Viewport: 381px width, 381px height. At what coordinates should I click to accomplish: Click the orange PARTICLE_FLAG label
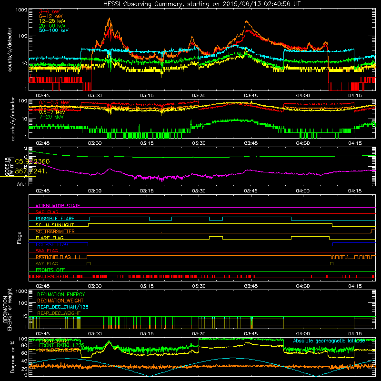(53, 257)
